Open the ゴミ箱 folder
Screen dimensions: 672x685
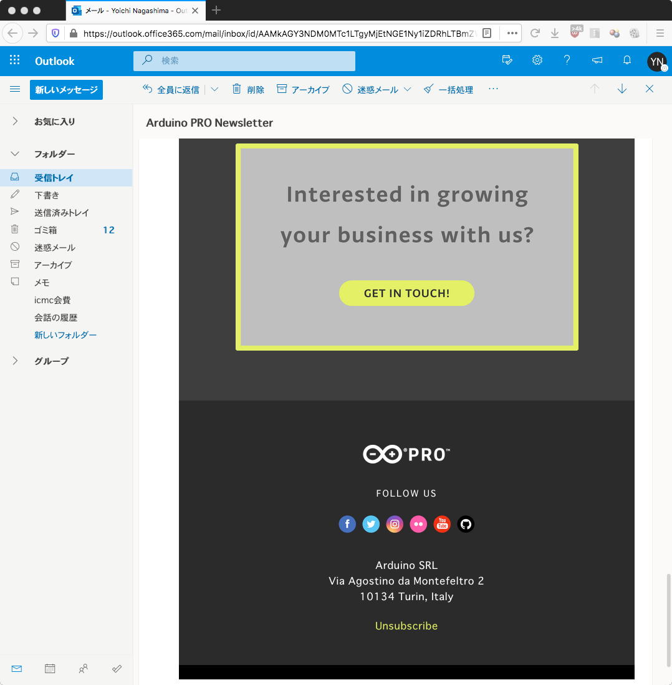point(66,230)
